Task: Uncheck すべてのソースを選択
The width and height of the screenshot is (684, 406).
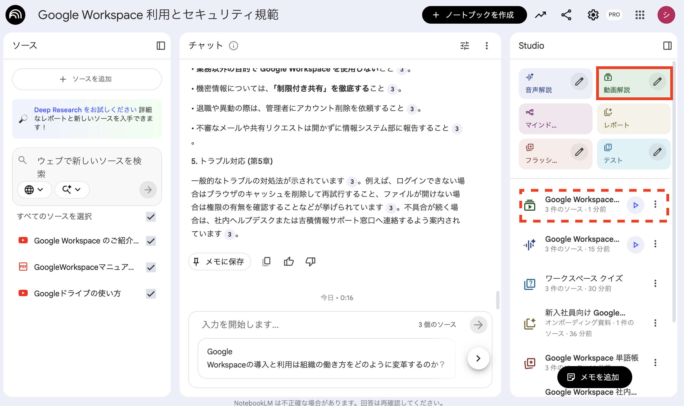Action: tap(151, 217)
